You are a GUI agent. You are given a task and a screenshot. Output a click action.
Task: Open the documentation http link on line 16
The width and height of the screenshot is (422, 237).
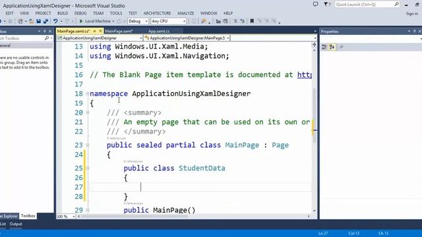click(305, 74)
